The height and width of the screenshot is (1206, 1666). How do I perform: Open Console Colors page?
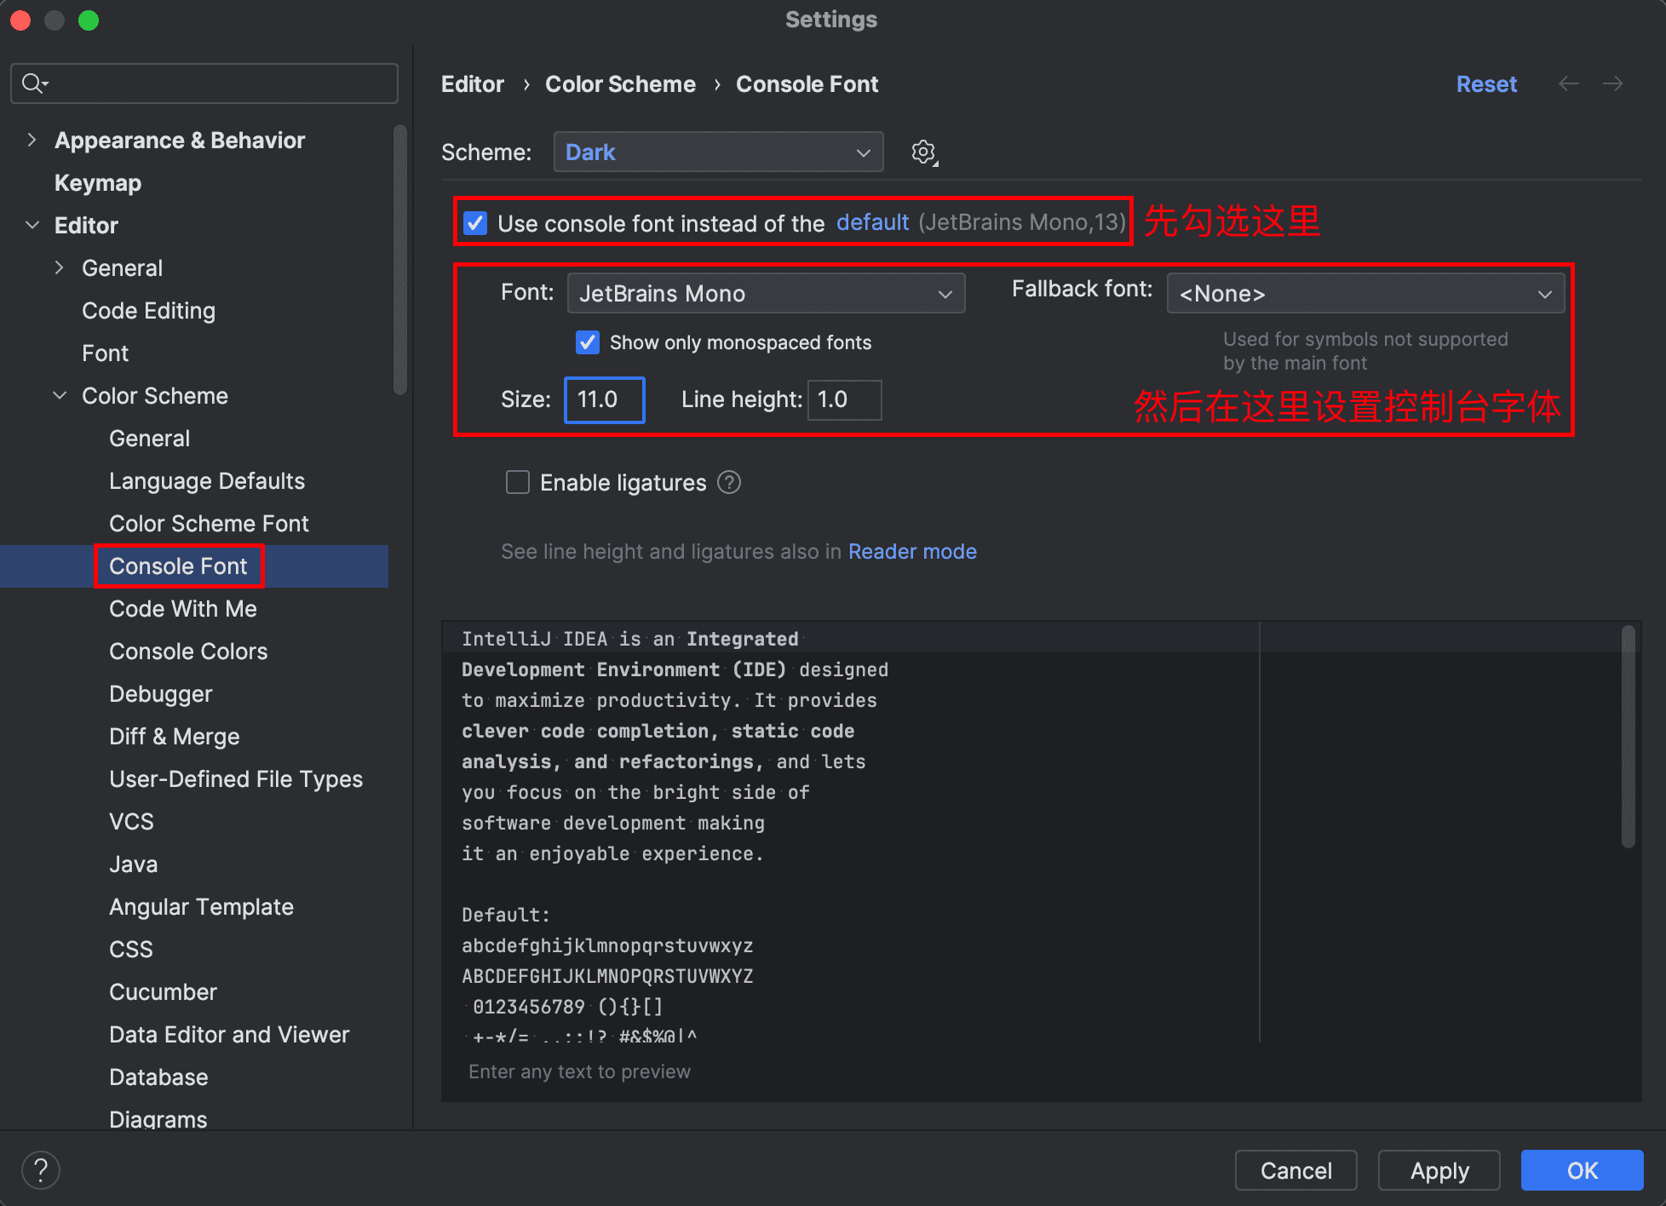click(188, 652)
